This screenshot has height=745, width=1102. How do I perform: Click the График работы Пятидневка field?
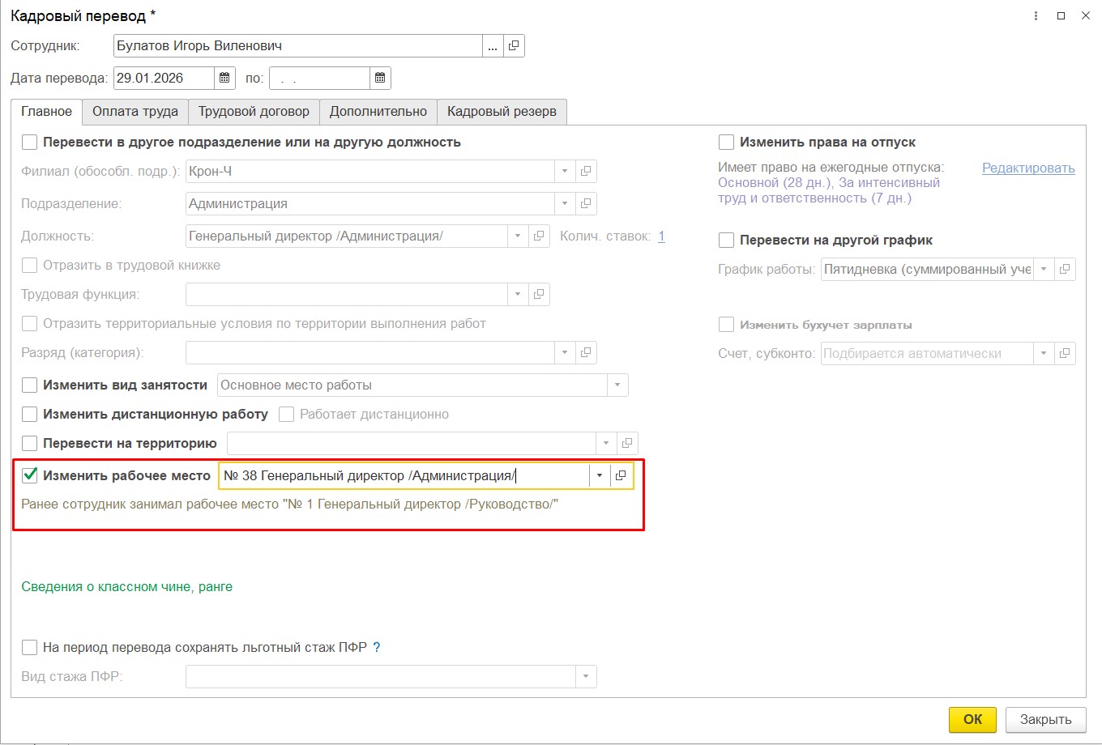[x=927, y=270]
